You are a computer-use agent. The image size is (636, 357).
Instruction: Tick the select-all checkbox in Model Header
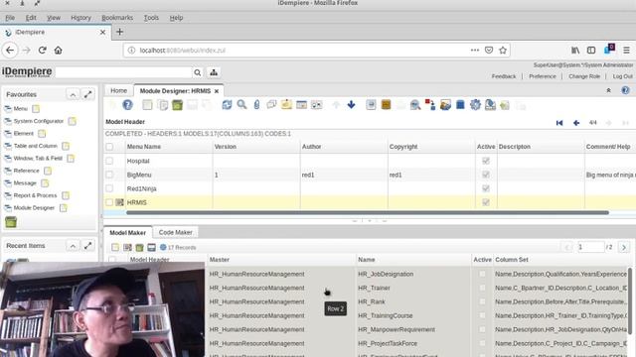tap(109, 147)
